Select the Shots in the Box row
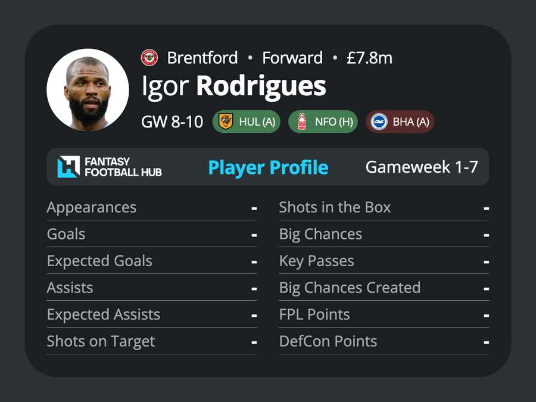The image size is (536, 402). 384,207
